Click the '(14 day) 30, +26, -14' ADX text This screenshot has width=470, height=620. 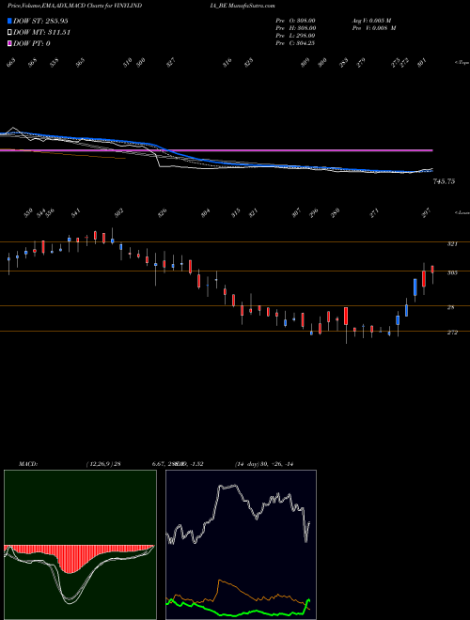pos(264,464)
